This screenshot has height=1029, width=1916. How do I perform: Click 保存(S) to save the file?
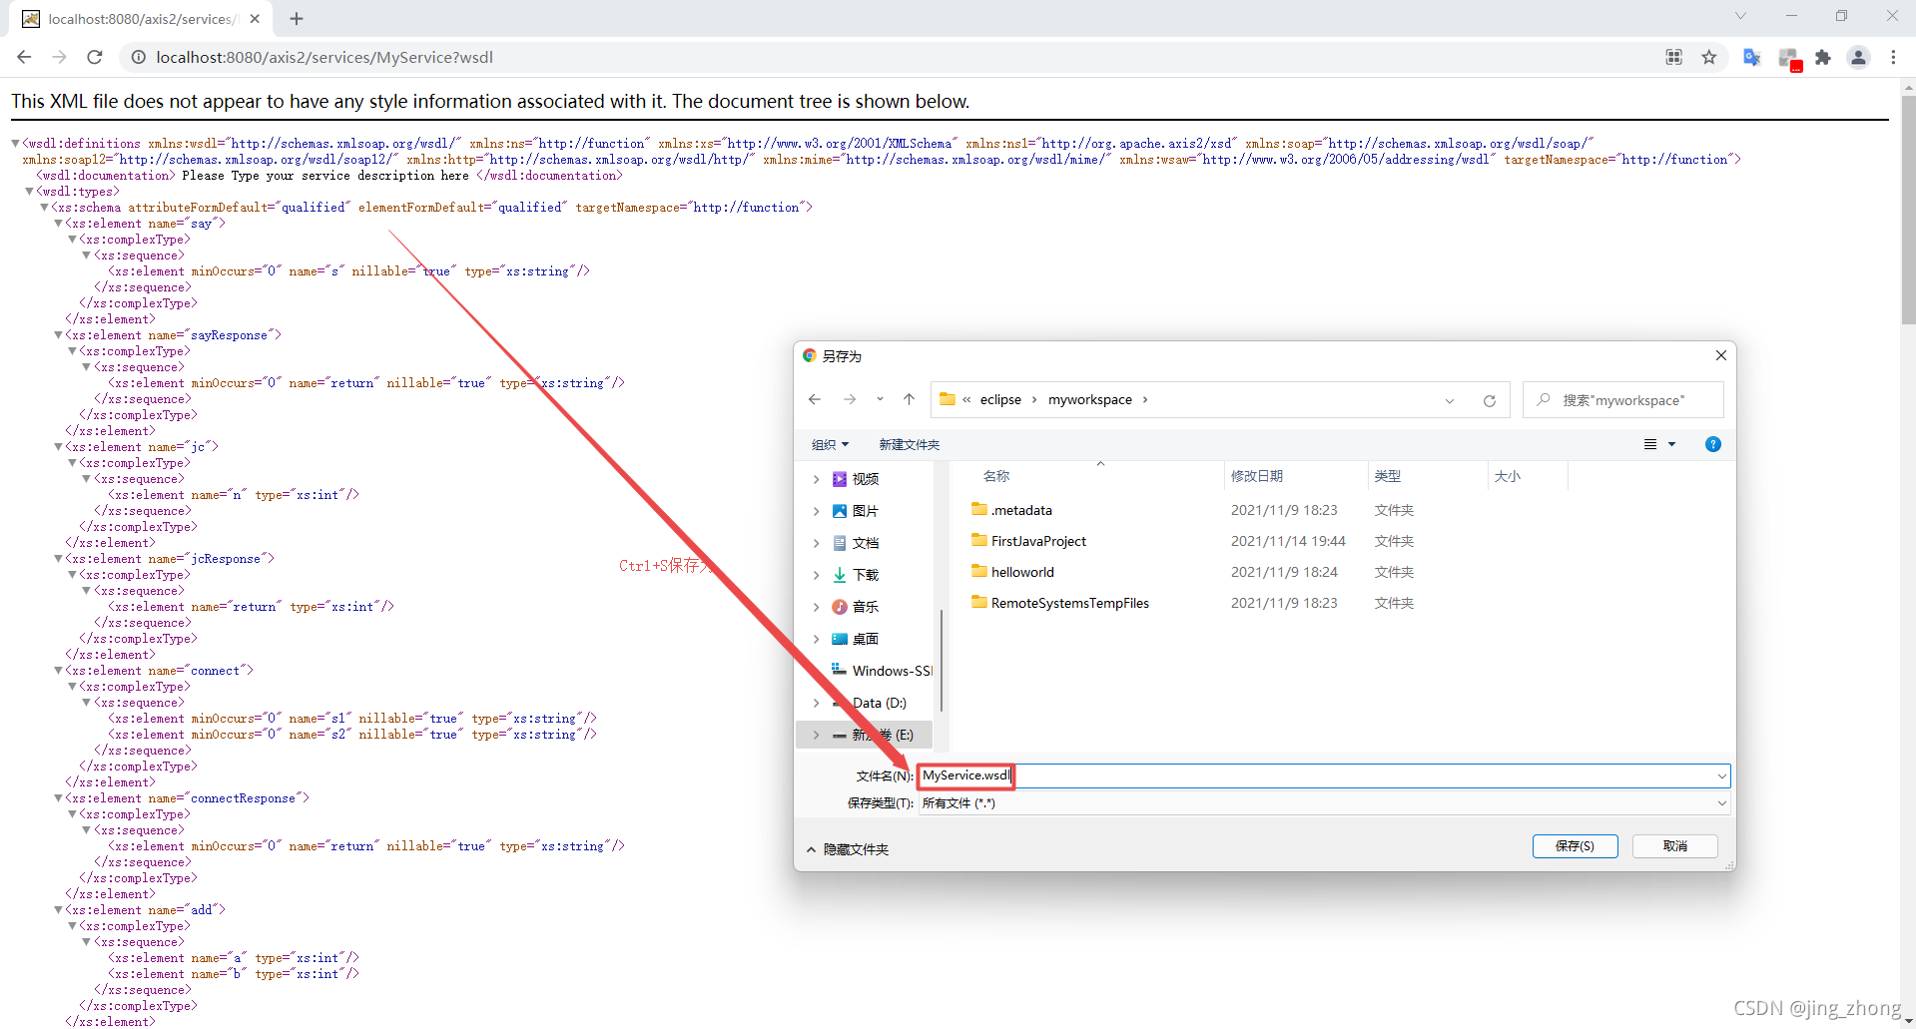point(1575,846)
